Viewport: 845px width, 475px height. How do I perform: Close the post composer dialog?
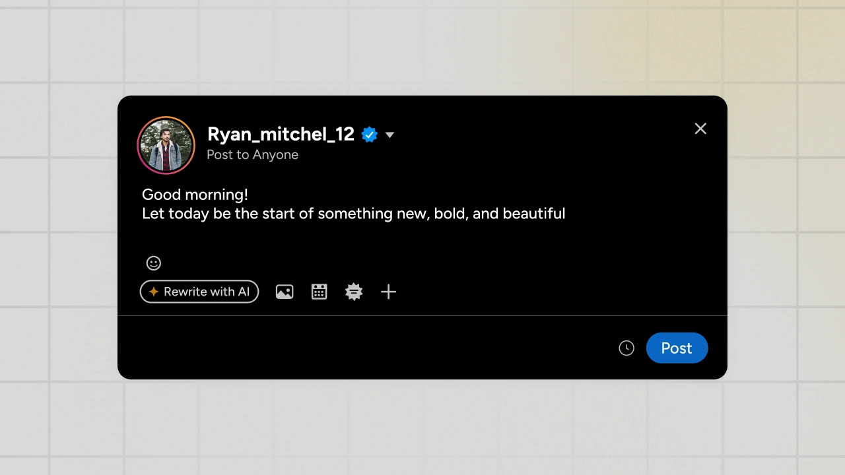click(x=700, y=129)
